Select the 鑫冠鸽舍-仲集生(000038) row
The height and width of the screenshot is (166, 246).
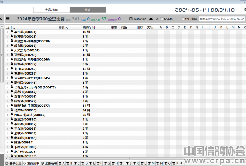tap(125, 41)
